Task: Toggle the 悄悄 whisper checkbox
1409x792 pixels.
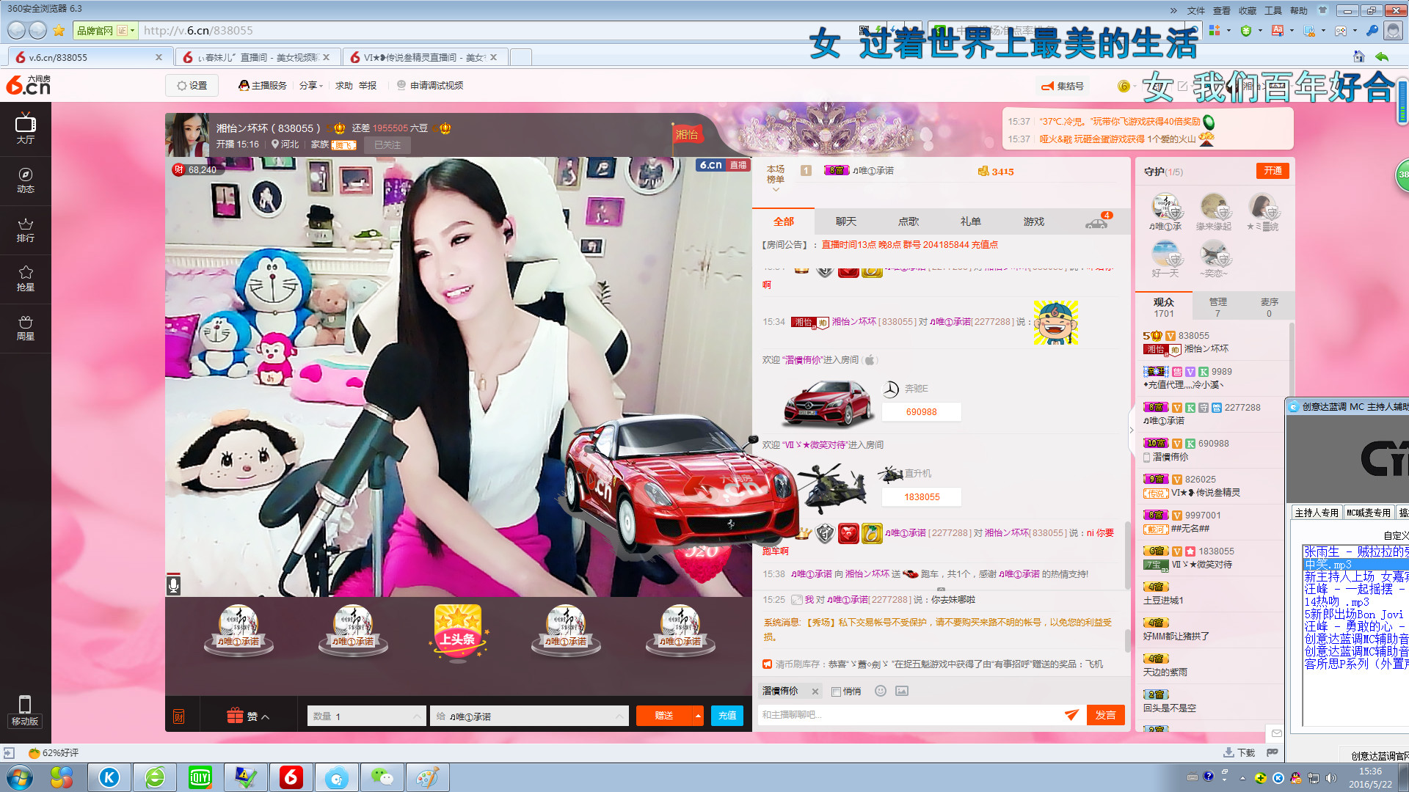Action: 836,692
